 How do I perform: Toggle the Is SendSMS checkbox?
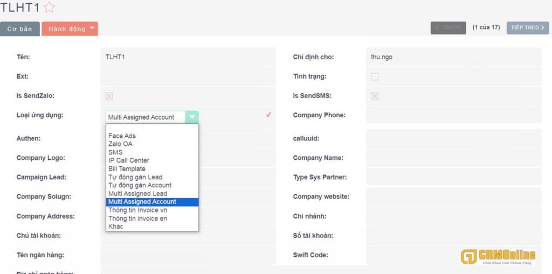coord(375,96)
